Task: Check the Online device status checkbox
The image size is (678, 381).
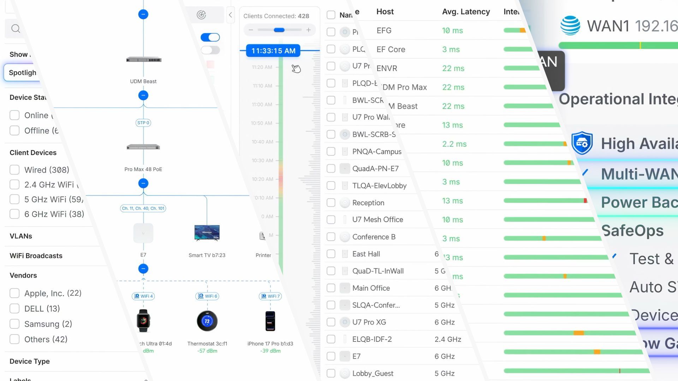Action: tap(14, 115)
